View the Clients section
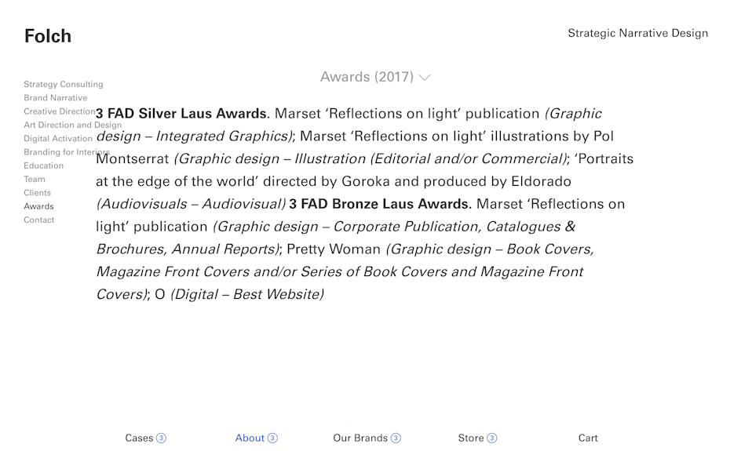 click(38, 193)
